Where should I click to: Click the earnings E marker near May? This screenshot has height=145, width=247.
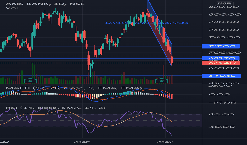(x=161, y=81)
